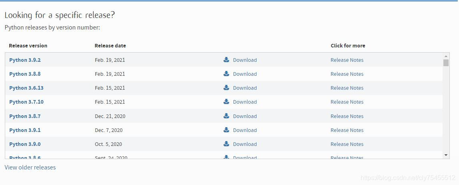Open the View older releases link

click(30, 167)
